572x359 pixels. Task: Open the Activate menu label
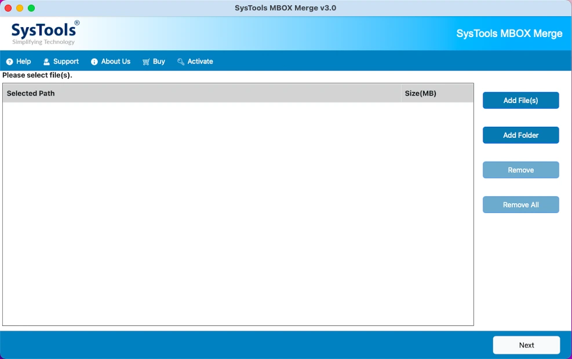click(x=201, y=61)
